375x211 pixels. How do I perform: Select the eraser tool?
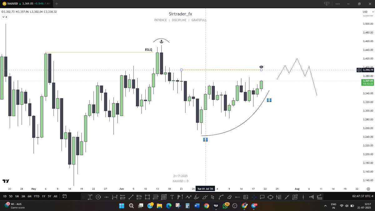point(229,197)
